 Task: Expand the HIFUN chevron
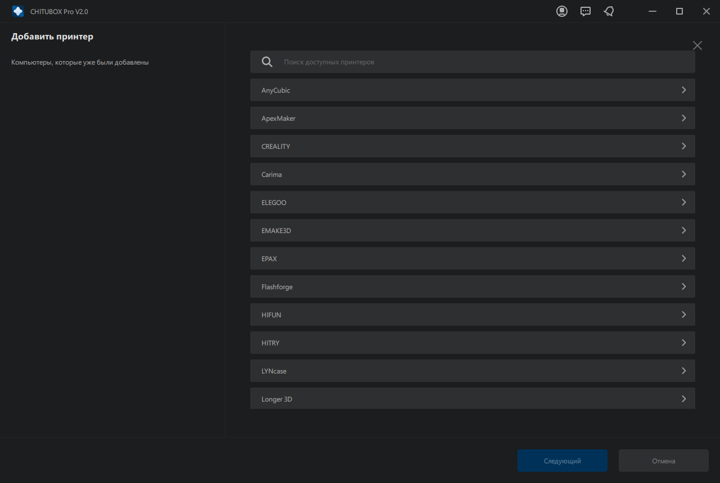684,315
